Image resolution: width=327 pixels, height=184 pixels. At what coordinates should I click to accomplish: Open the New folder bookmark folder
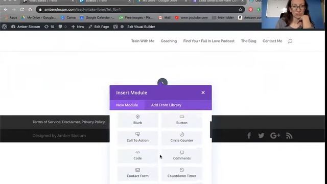tap(223, 18)
